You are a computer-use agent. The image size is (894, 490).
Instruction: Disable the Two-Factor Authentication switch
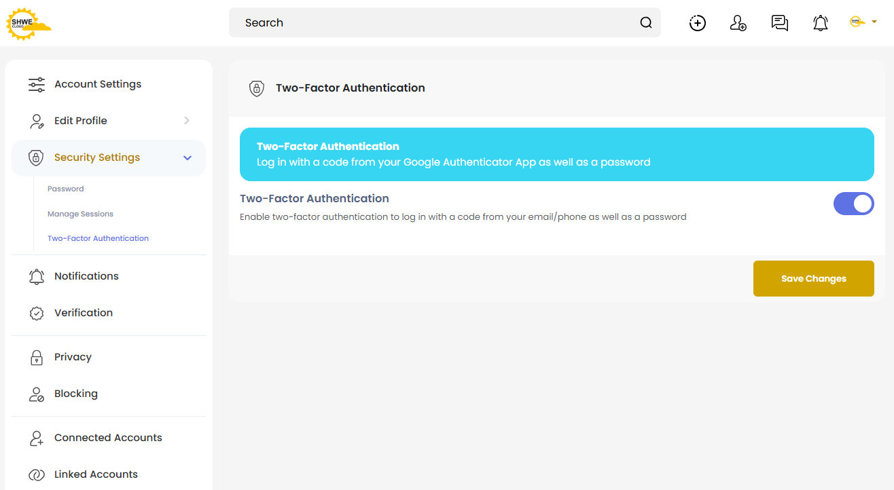(854, 204)
